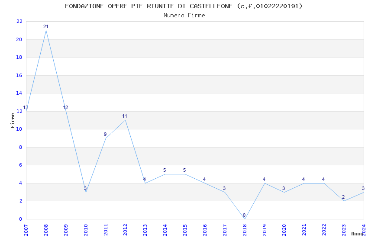The height and width of the screenshot is (238, 368).
Task: Click the 2008 peak data point labeled 21
Action: [46, 30]
